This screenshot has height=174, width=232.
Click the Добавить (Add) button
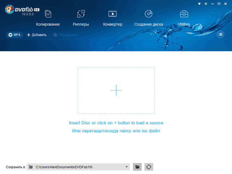(37, 35)
